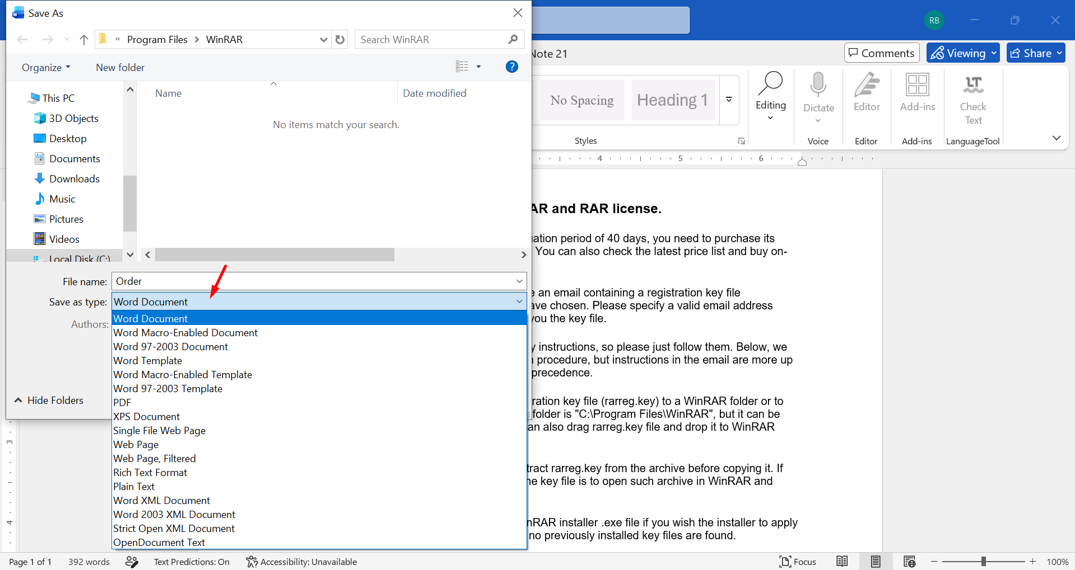Viewport: 1075px width, 570px height.
Task: Switch to Read Mode view
Action: [x=842, y=562]
